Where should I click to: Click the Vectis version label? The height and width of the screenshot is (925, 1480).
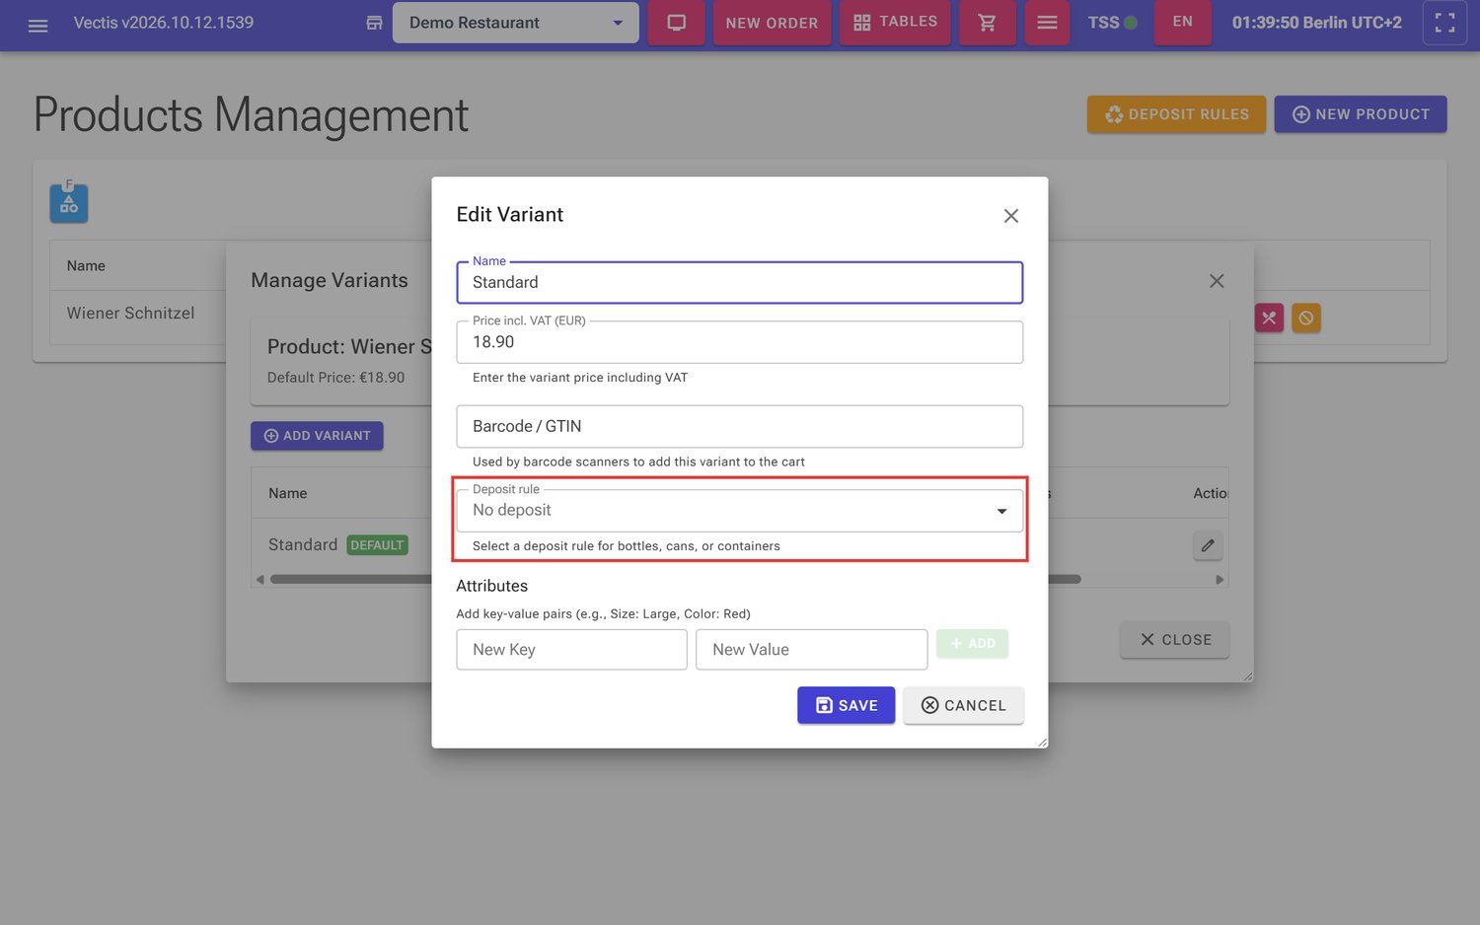[164, 23]
